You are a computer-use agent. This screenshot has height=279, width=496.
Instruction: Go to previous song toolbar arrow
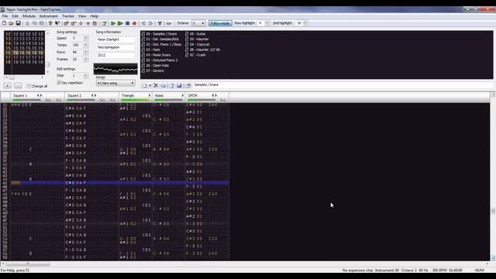[x=143, y=23]
